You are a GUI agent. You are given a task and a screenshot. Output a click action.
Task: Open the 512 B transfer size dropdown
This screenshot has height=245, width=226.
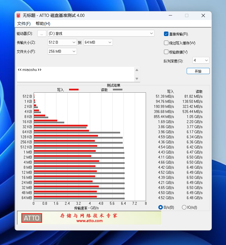coord(62,42)
